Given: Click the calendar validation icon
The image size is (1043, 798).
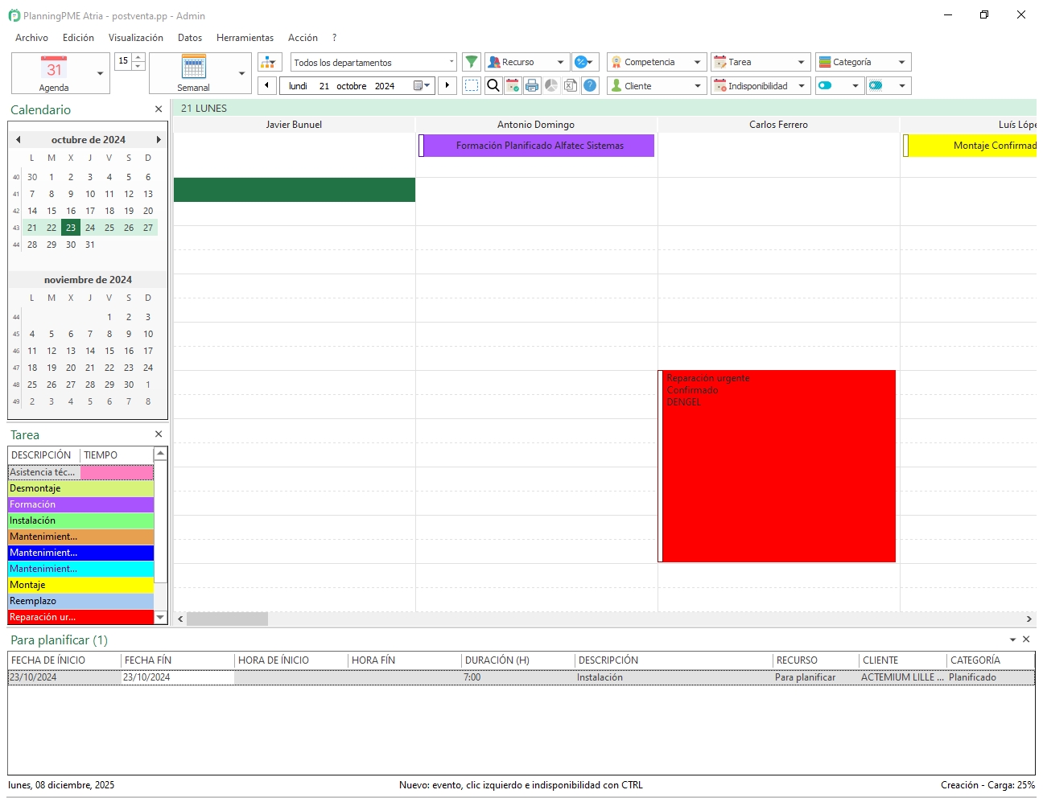Looking at the screenshot, I should click(513, 85).
